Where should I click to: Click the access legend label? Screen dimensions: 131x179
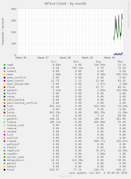pos(12,116)
